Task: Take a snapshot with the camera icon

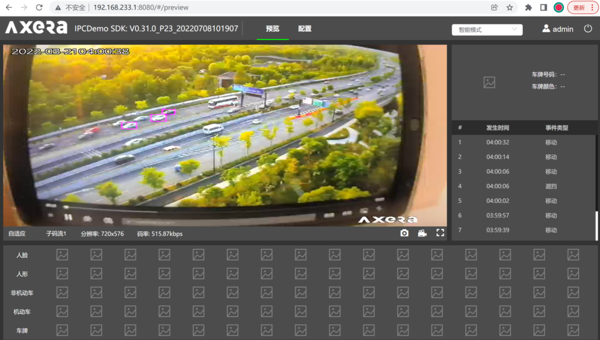Action: tap(404, 233)
